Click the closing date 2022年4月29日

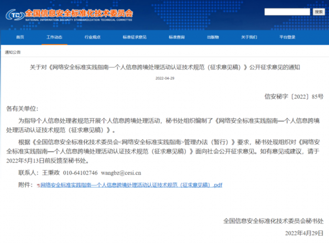304,233
